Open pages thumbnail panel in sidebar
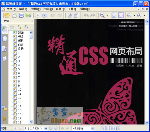 (x=5, y=39)
